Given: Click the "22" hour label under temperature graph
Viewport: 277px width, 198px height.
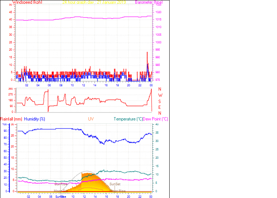Looking at the screenshot, I should coord(140,197).
